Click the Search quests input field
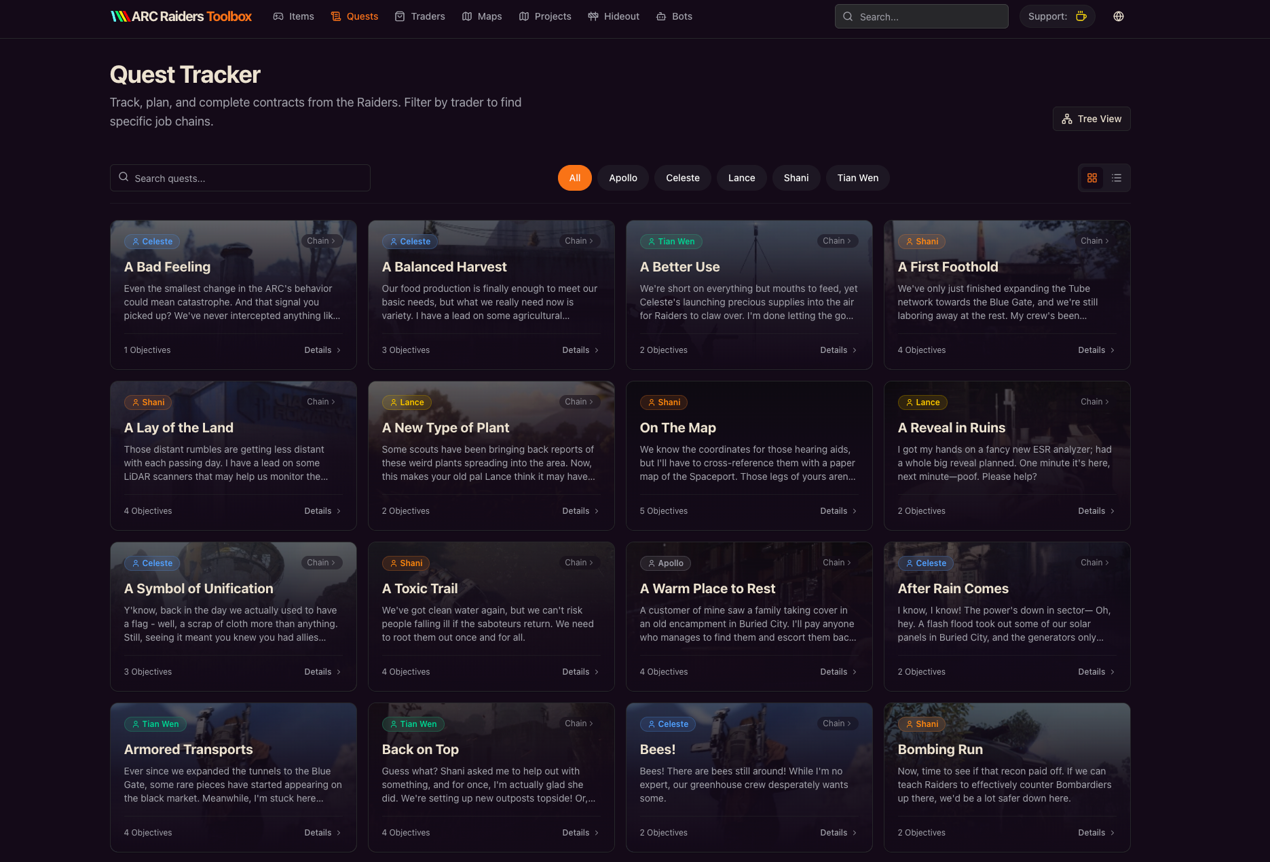Image resolution: width=1270 pixels, height=862 pixels. (240, 178)
